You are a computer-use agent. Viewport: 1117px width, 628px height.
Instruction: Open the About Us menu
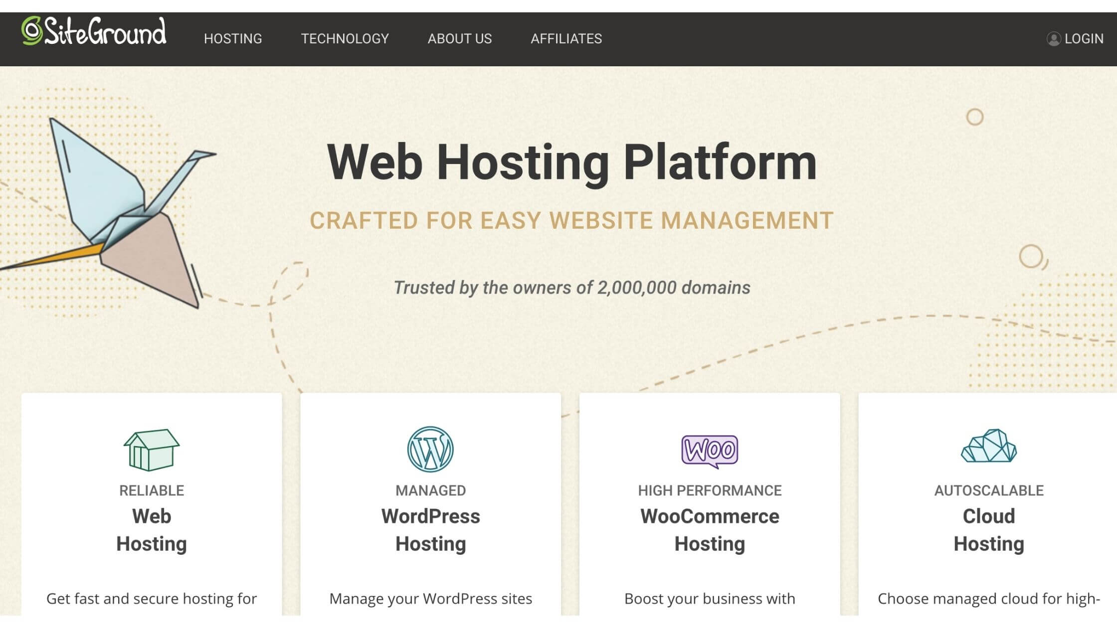point(460,39)
